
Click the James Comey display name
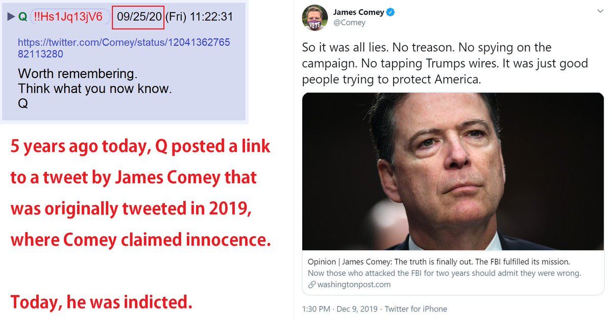point(358,12)
